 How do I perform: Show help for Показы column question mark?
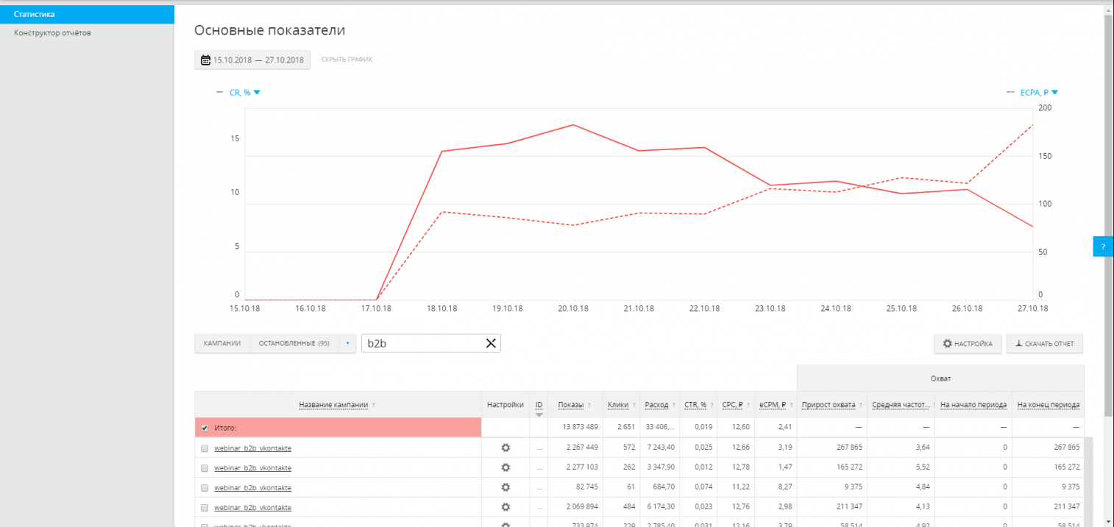[x=589, y=405]
